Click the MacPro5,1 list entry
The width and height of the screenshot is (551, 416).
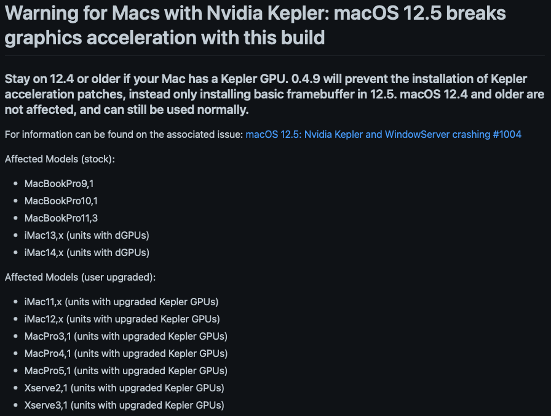point(126,370)
